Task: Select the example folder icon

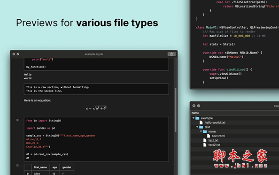Action: (x=197, y=118)
